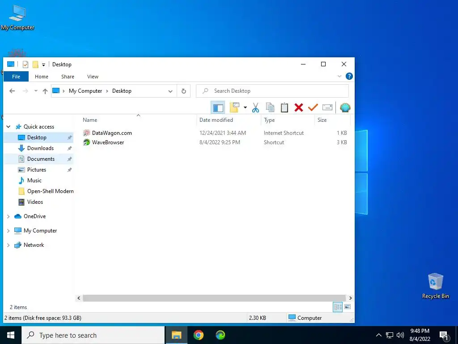Open the recent locations dropdown arrow
This screenshot has width=458, height=344.
point(36,91)
